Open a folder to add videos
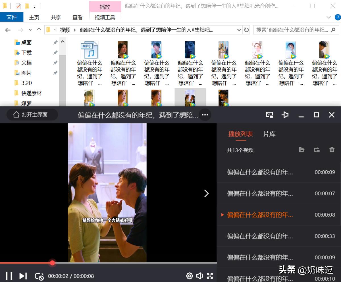341x282 pixels. [302, 150]
